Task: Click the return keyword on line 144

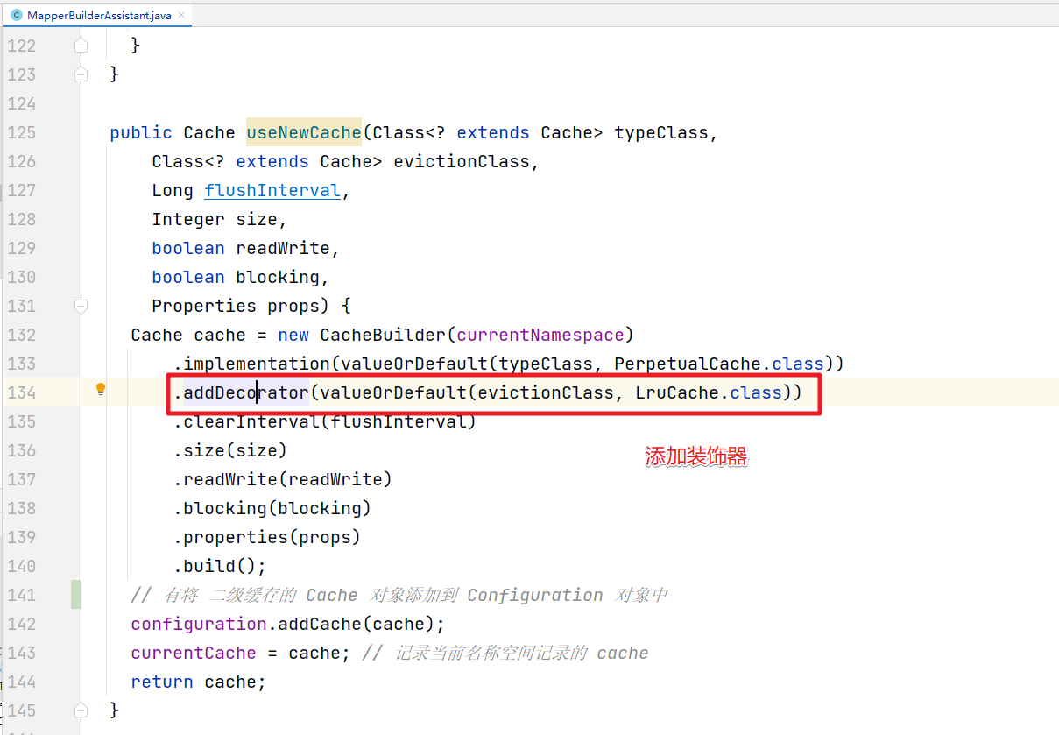Action: click(162, 682)
